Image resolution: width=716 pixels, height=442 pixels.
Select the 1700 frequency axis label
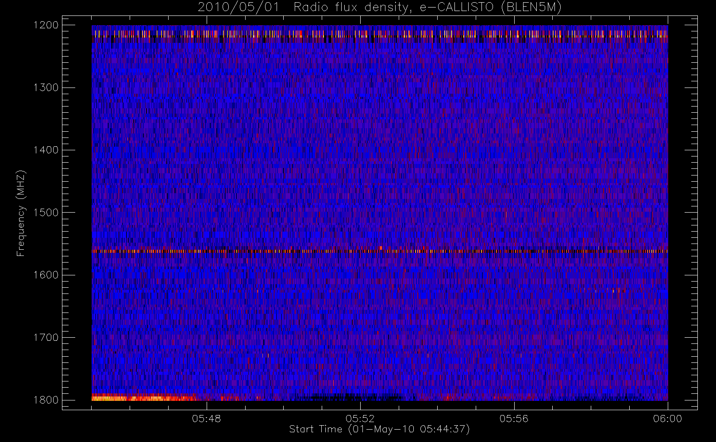pos(46,337)
